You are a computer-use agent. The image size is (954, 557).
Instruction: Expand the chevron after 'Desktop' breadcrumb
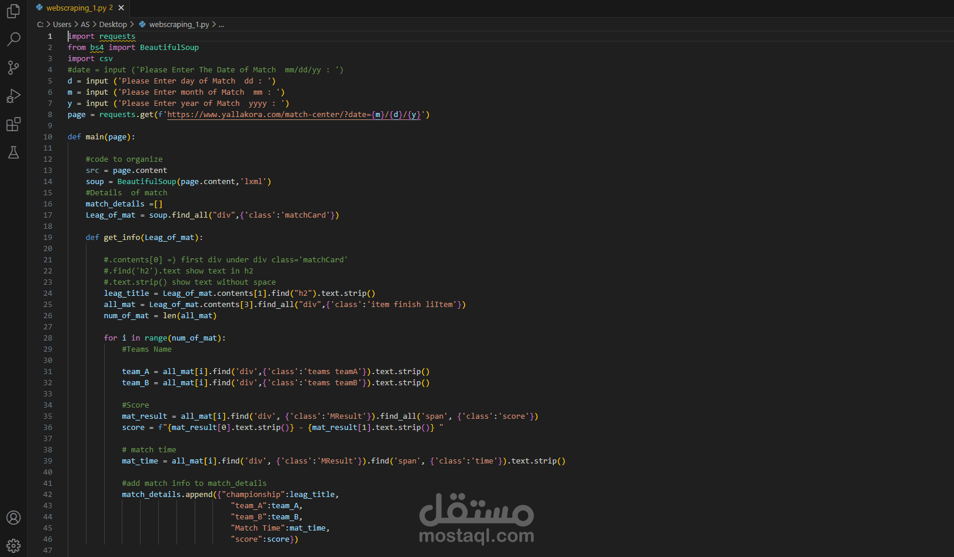(x=132, y=24)
